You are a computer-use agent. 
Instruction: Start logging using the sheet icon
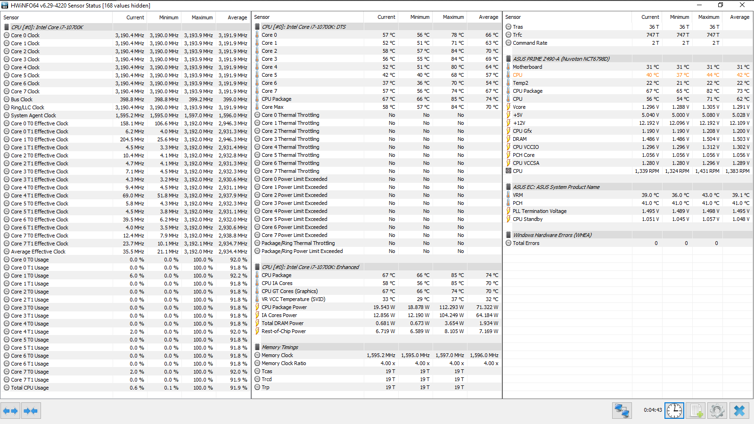pyautogui.click(x=696, y=411)
